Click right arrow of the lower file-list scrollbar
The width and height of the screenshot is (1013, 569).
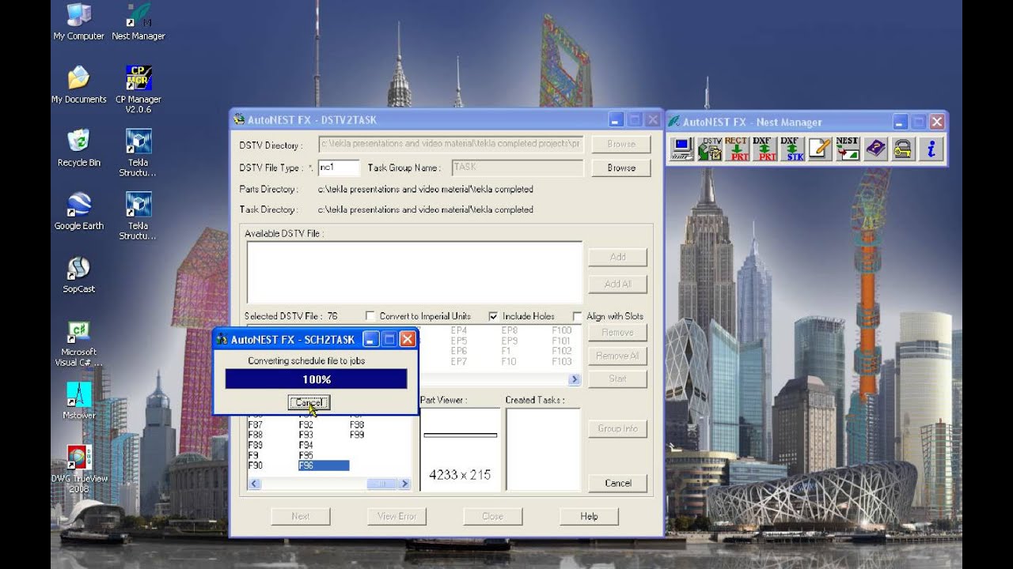[x=404, y=484]
